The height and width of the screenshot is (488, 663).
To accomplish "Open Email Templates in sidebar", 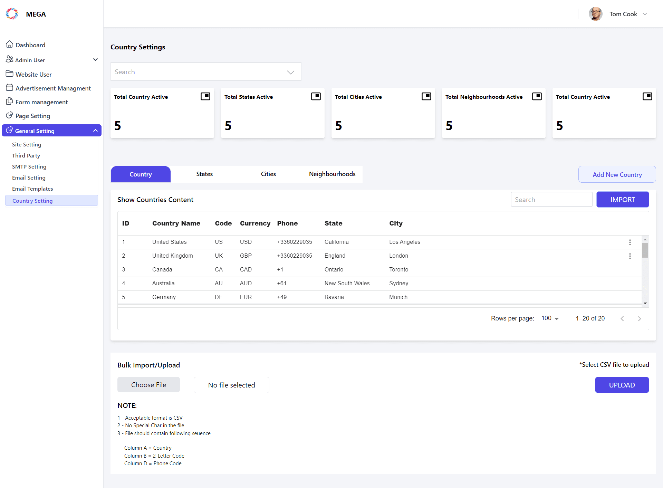I will 32,189.
